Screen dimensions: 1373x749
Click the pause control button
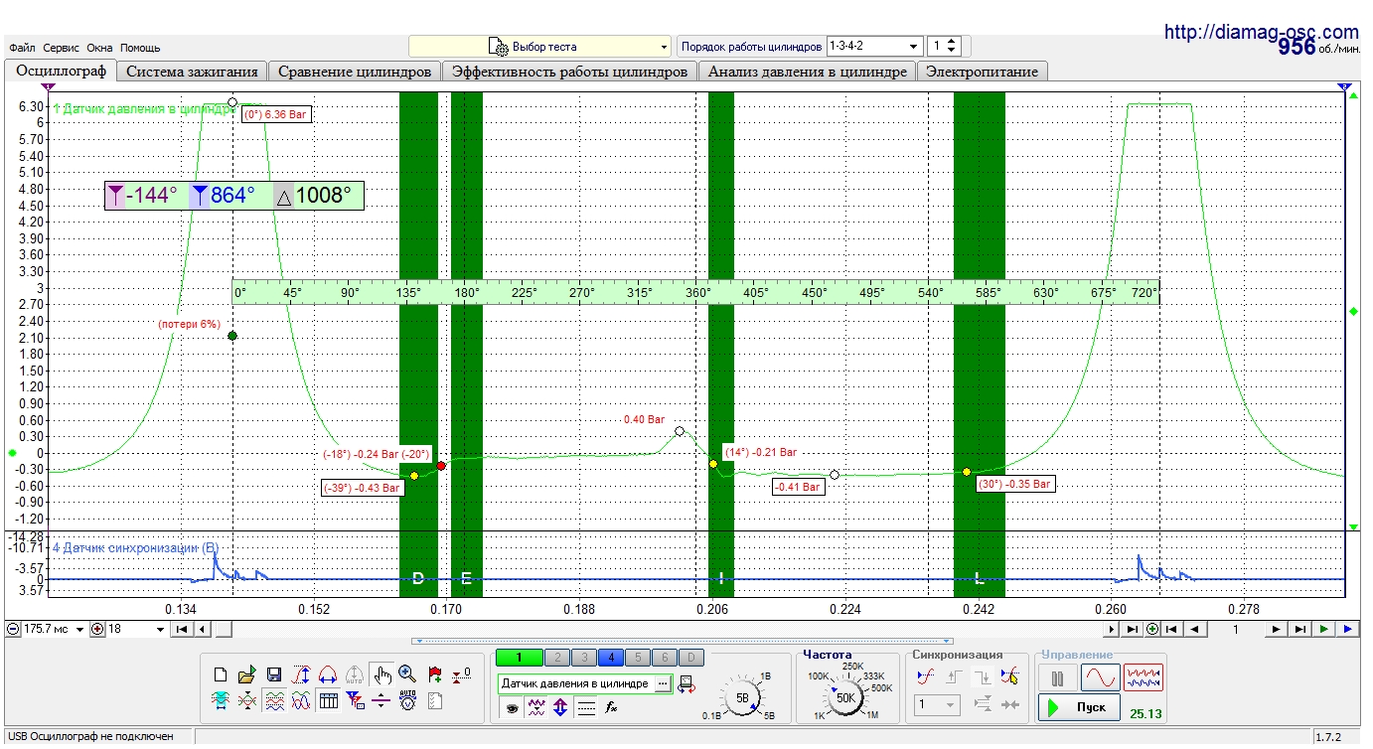[x=1058, y=678]
